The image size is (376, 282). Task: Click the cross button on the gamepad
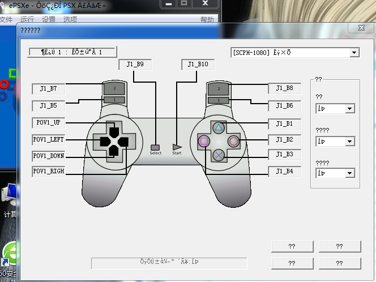tap(219, 155)
